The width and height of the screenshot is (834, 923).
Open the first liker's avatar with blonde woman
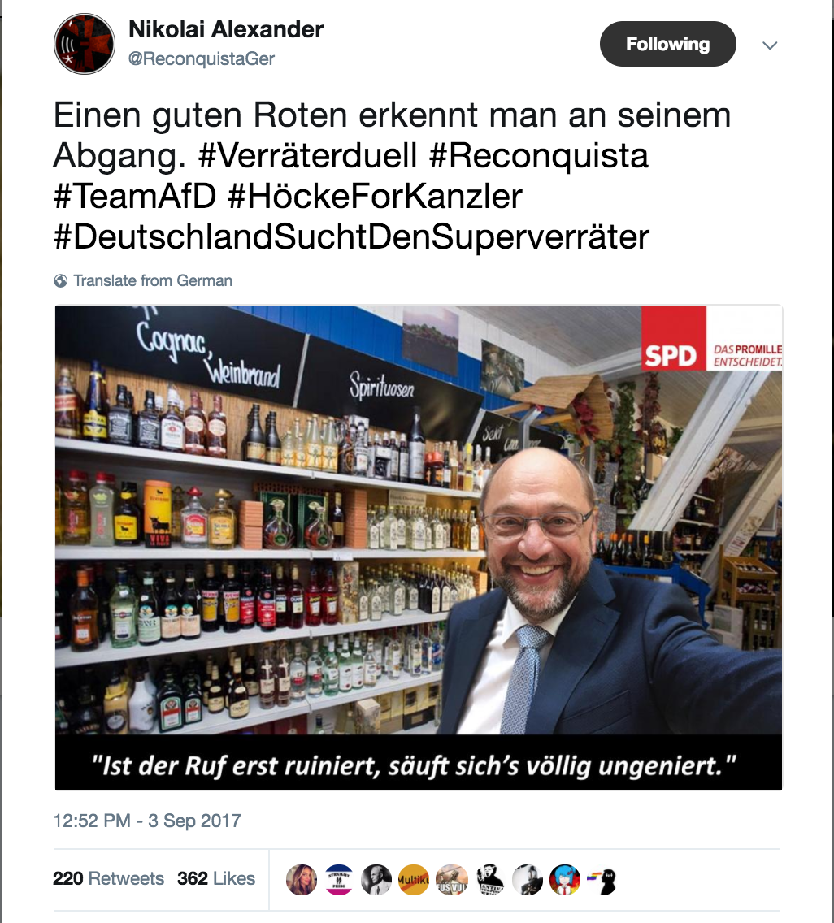point(302,880)
